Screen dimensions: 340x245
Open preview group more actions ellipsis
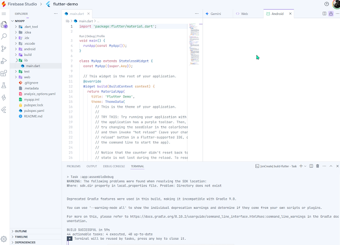(x=337, y=14)
